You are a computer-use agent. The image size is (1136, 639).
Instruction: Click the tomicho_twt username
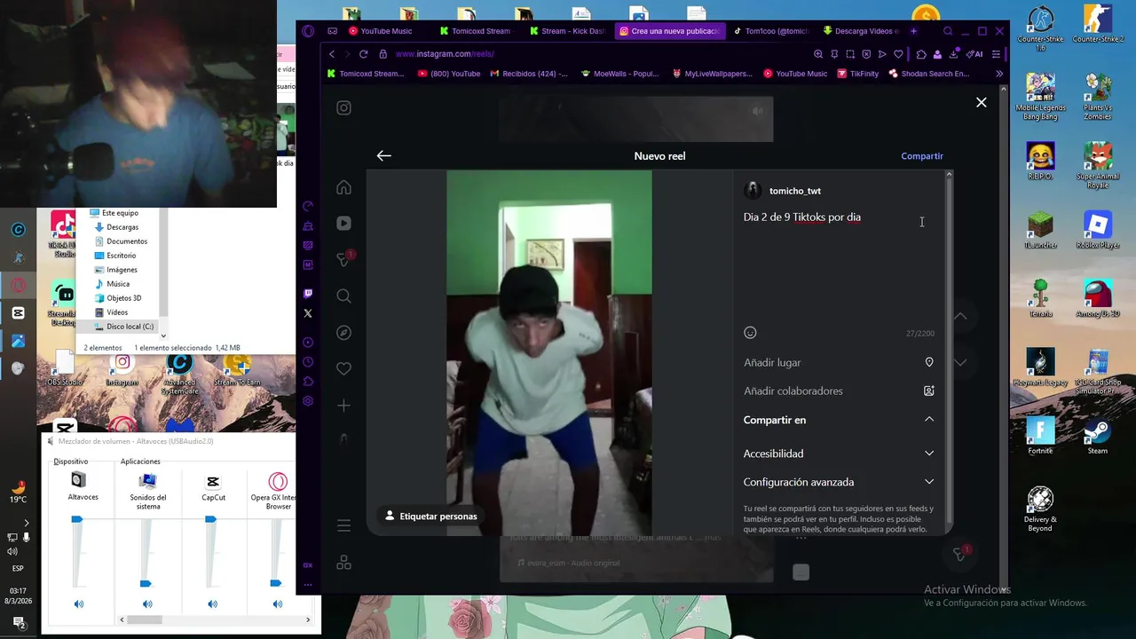coord(795,191)
